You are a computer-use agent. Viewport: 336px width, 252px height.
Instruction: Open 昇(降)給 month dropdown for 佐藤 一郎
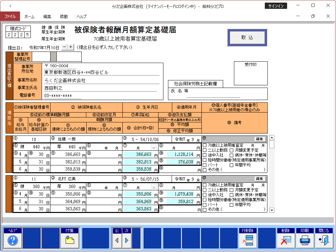click(x=154, y=147)
